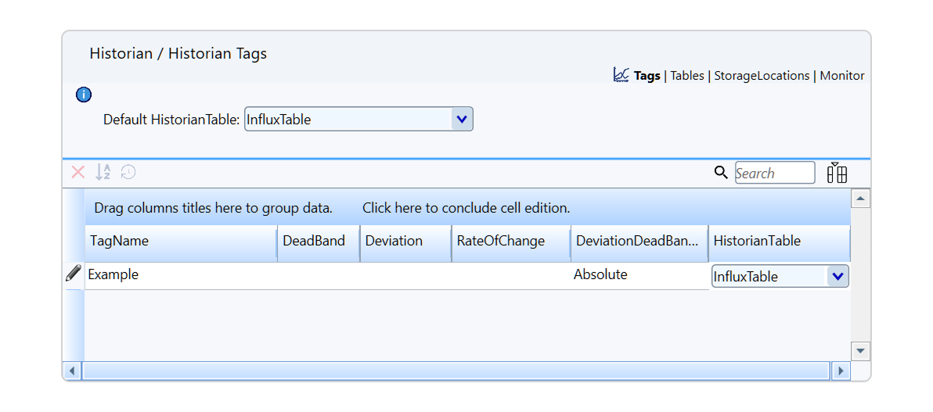Click the chart icon beside Tags

pyautogui.click(x=621, y=75)
